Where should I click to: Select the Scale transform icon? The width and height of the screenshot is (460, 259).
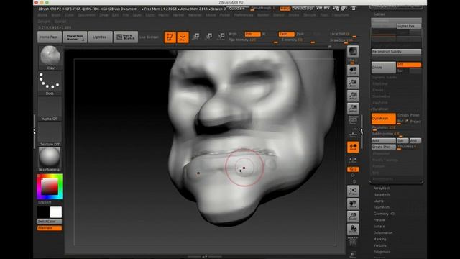coord(208,37)
